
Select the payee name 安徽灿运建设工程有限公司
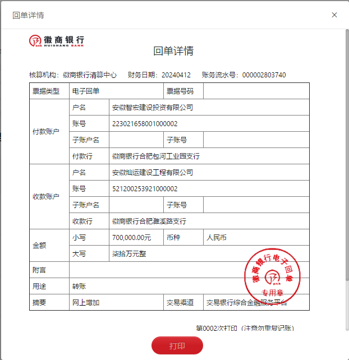click(x=152, y=173)
